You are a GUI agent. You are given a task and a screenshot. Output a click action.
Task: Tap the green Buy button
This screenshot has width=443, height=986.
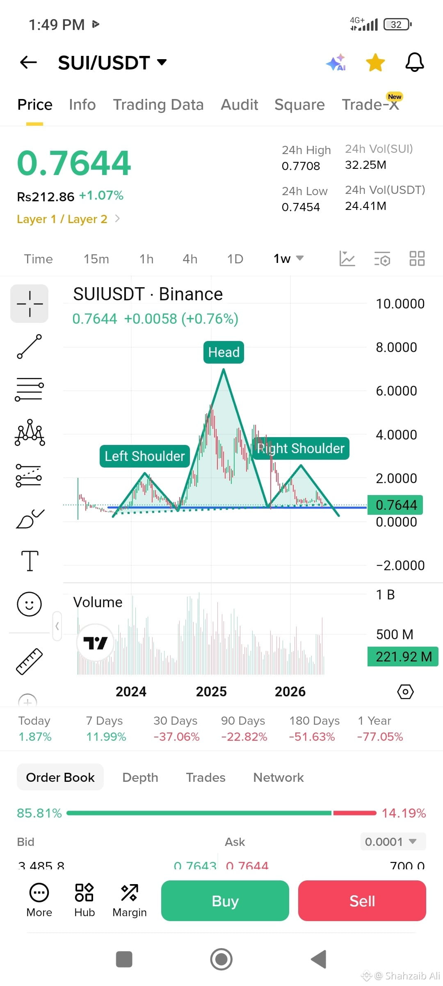pos(225,901)
